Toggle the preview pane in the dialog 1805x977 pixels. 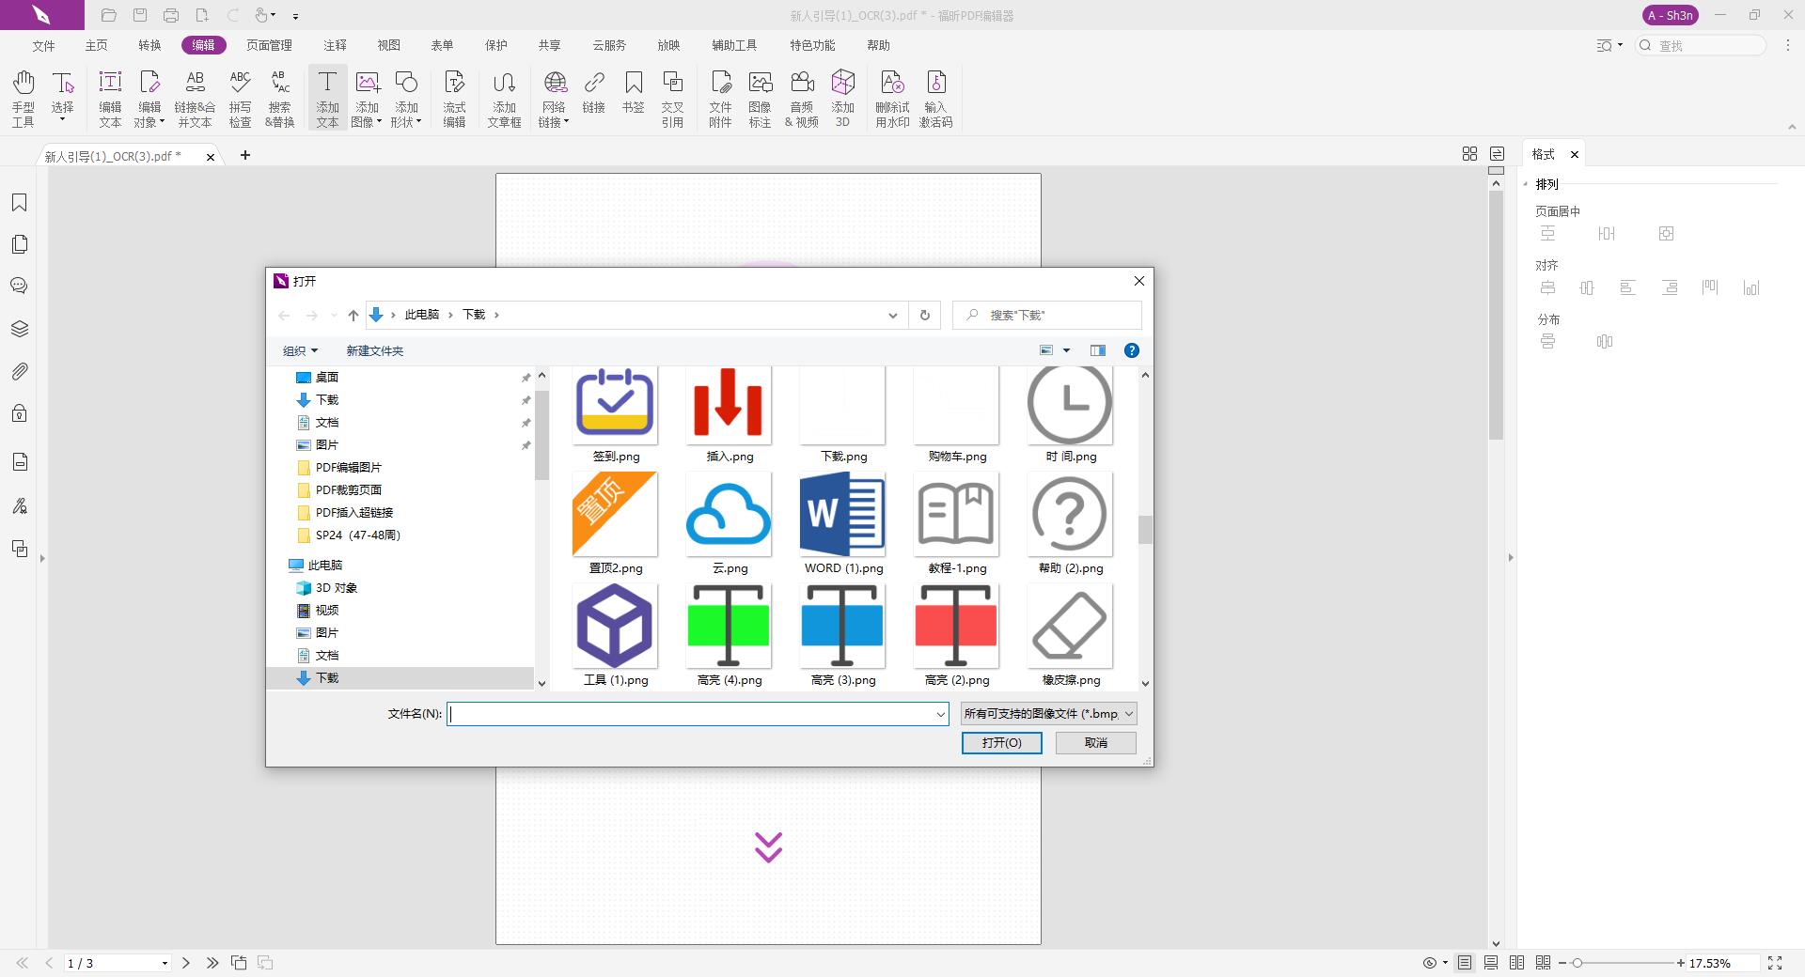click(1097, 350)
